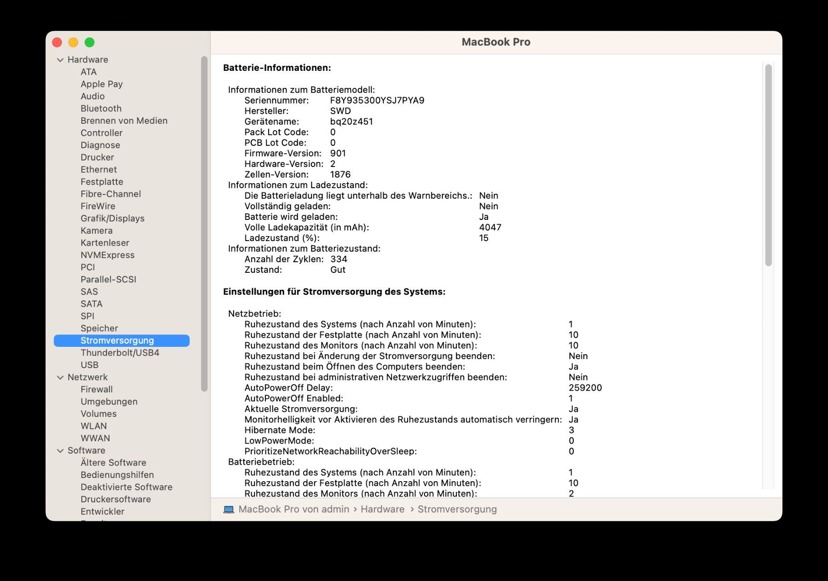This screenshot has width=828, height=581.
Task: Select Druckersoftware entry
Action: coord(116,499)
